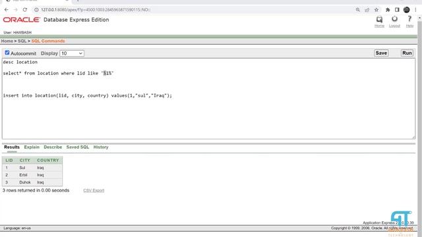
Task: Go back with the browser back arrow
Action: [7, 10]
